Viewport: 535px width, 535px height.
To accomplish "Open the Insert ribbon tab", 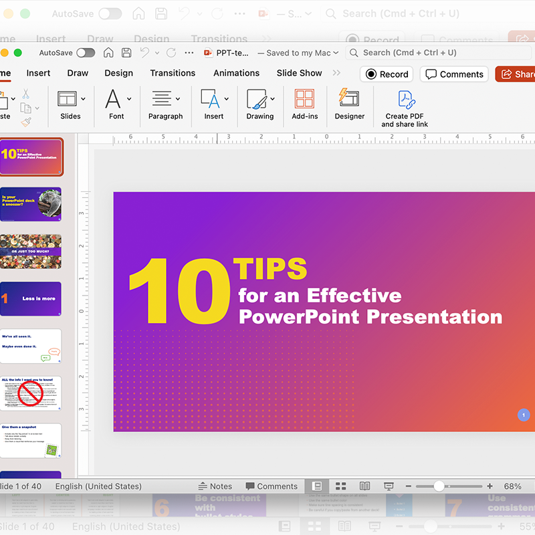I will [38, 73].
